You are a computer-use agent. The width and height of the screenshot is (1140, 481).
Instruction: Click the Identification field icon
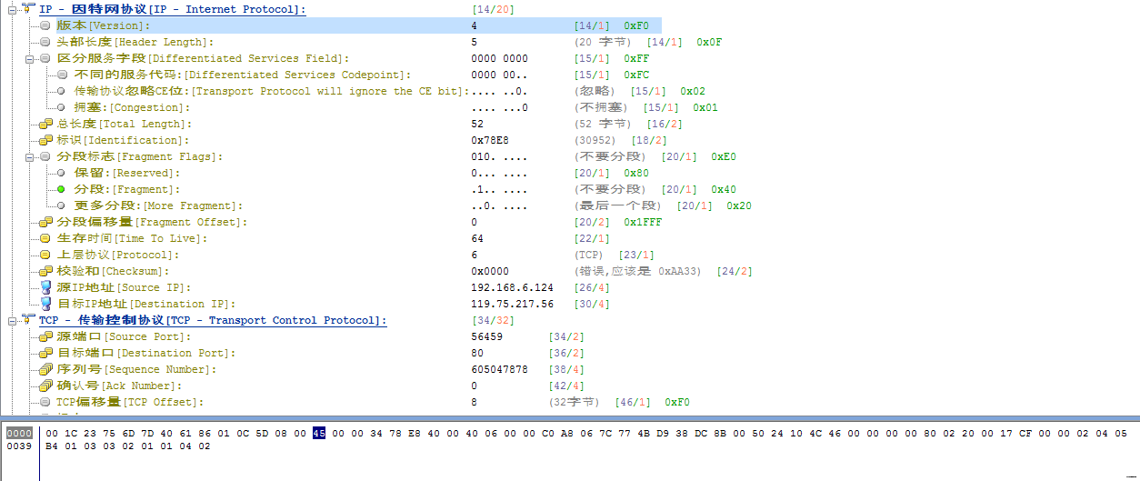click(x=45, y=140)
